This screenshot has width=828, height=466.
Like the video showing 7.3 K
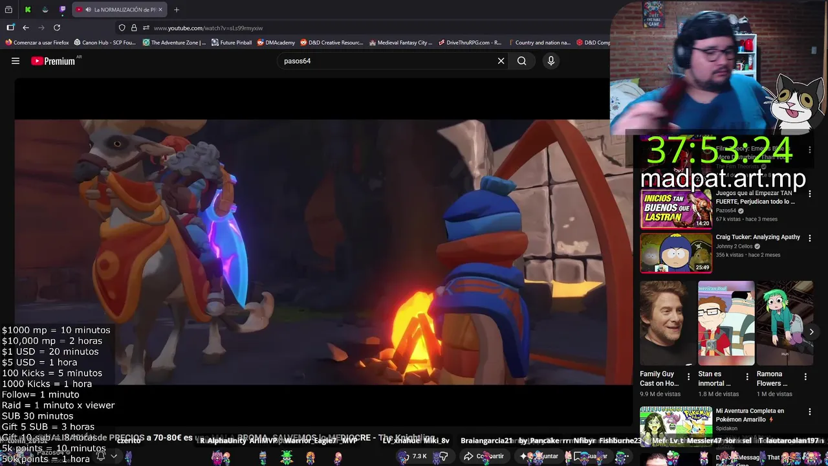pyautogui.click(x=412, y=456)
